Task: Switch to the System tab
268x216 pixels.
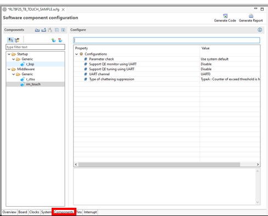Action: tap(46, 212)
